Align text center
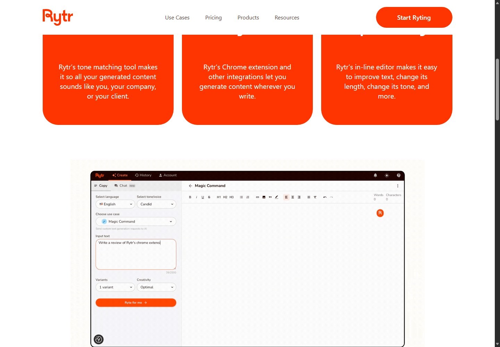This screenshot has width=500, height=347. (x=293, y=197)
